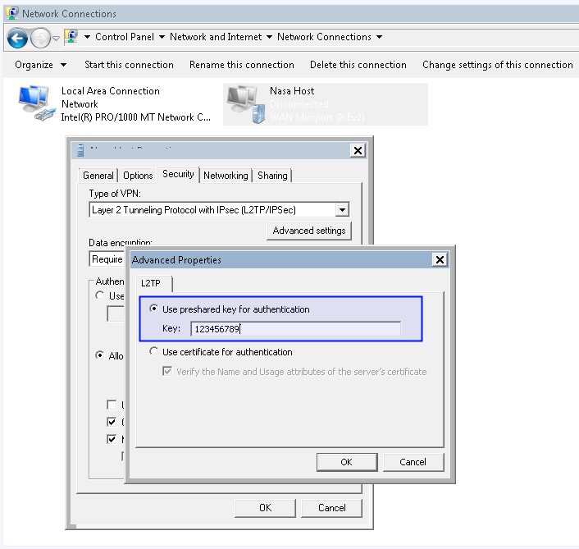Viewport: 579px width, 549px height.
Task: Click Rename this connection in toolbar
Action: pos(241,65)
